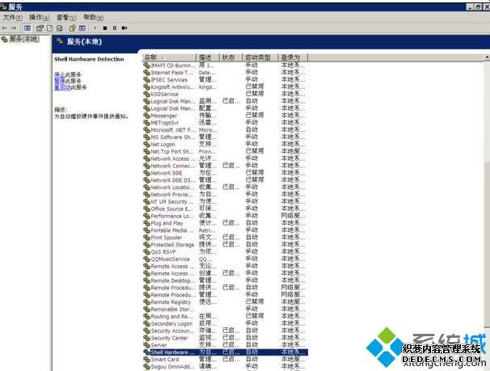The image size is (490, 371).
Task: Select the Network Connec... service row
Action: [x=226, y=166]
